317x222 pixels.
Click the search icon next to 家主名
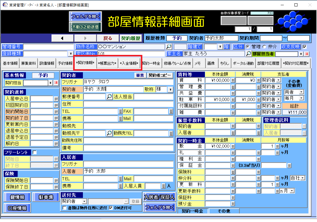point(248,54)
